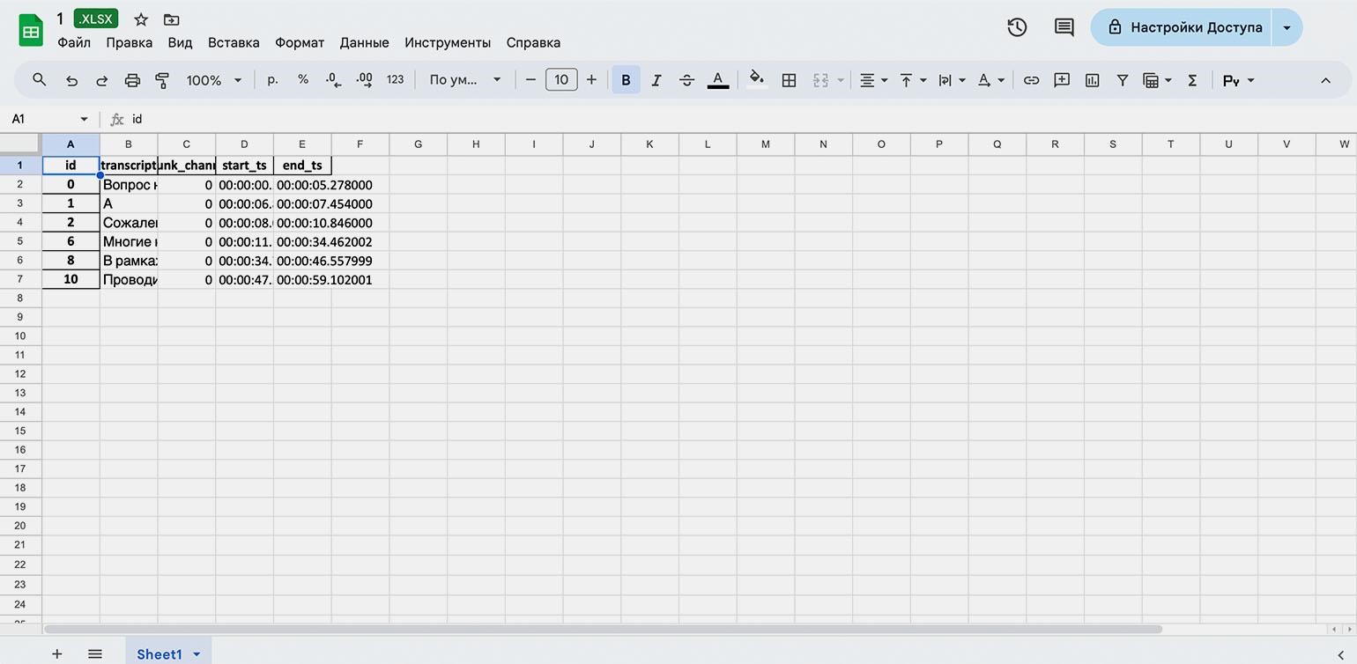The image size is (1357, 664).
Task: Open the Вставка menu
Action: (234, 42)
